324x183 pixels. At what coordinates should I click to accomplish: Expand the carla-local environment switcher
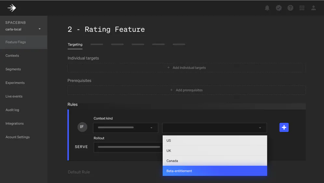[39, 29]
